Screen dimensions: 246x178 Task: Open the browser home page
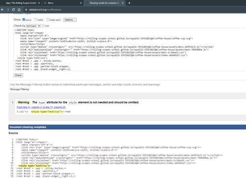point(19,10)
